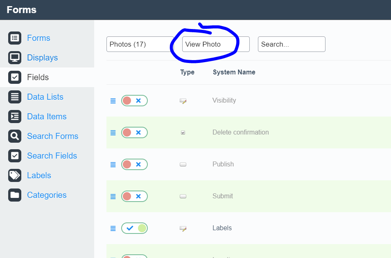Focus the Search... input box
The width and height of the screenshot is (391, 258).
tap(292, 44)
